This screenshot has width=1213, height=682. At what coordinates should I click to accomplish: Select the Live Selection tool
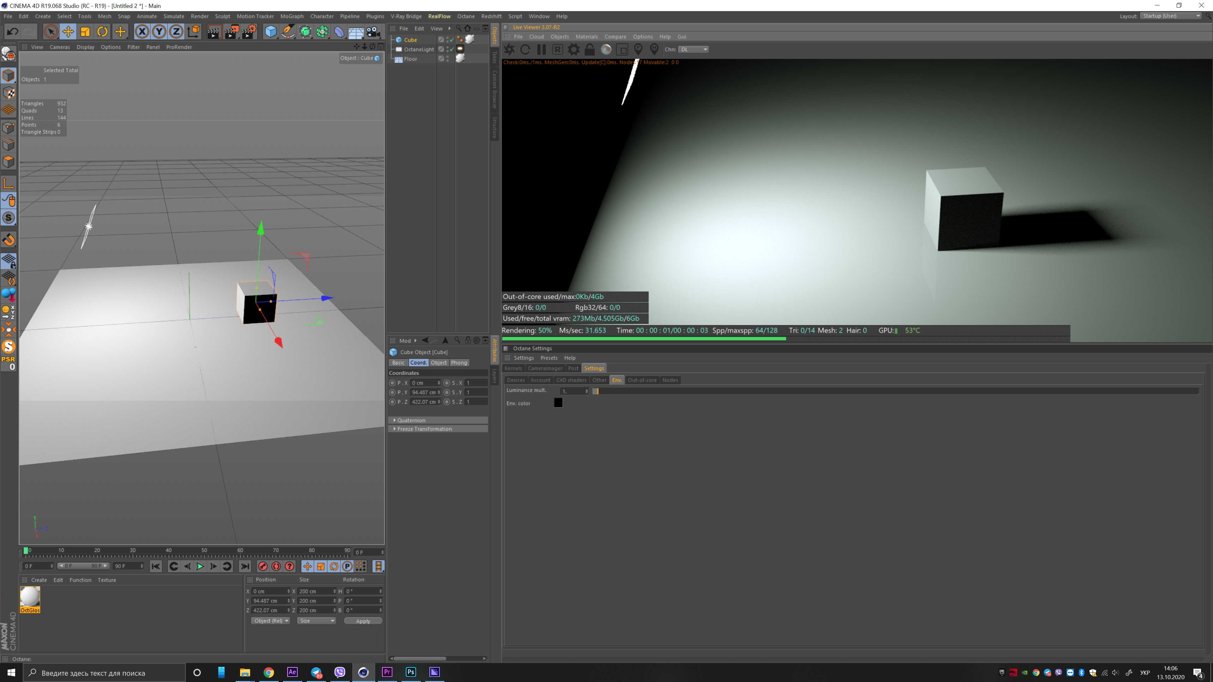click(51, 32)
